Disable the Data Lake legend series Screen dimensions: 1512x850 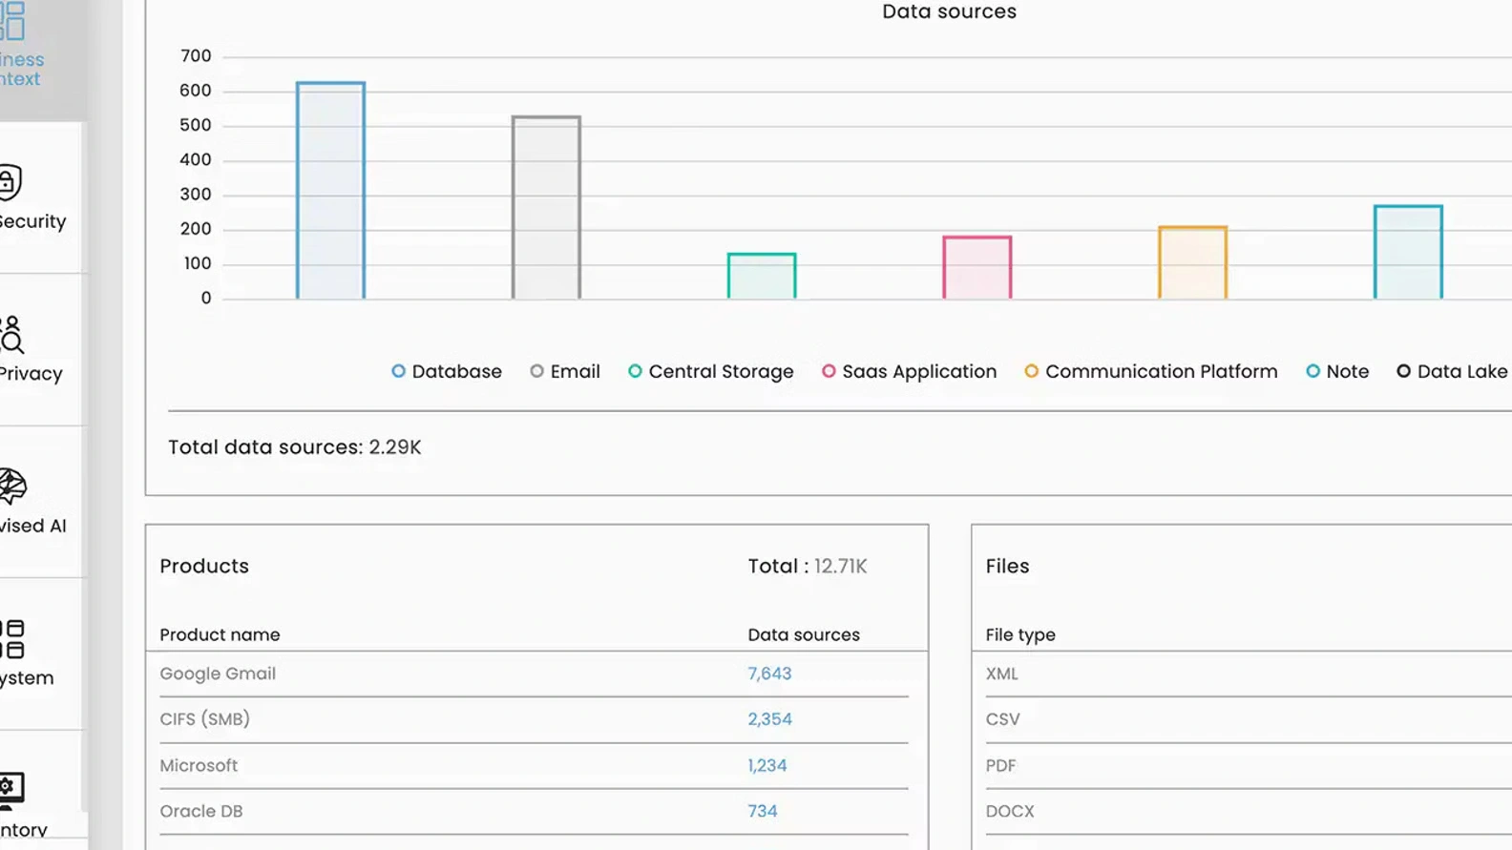[x=1451, y=371]
